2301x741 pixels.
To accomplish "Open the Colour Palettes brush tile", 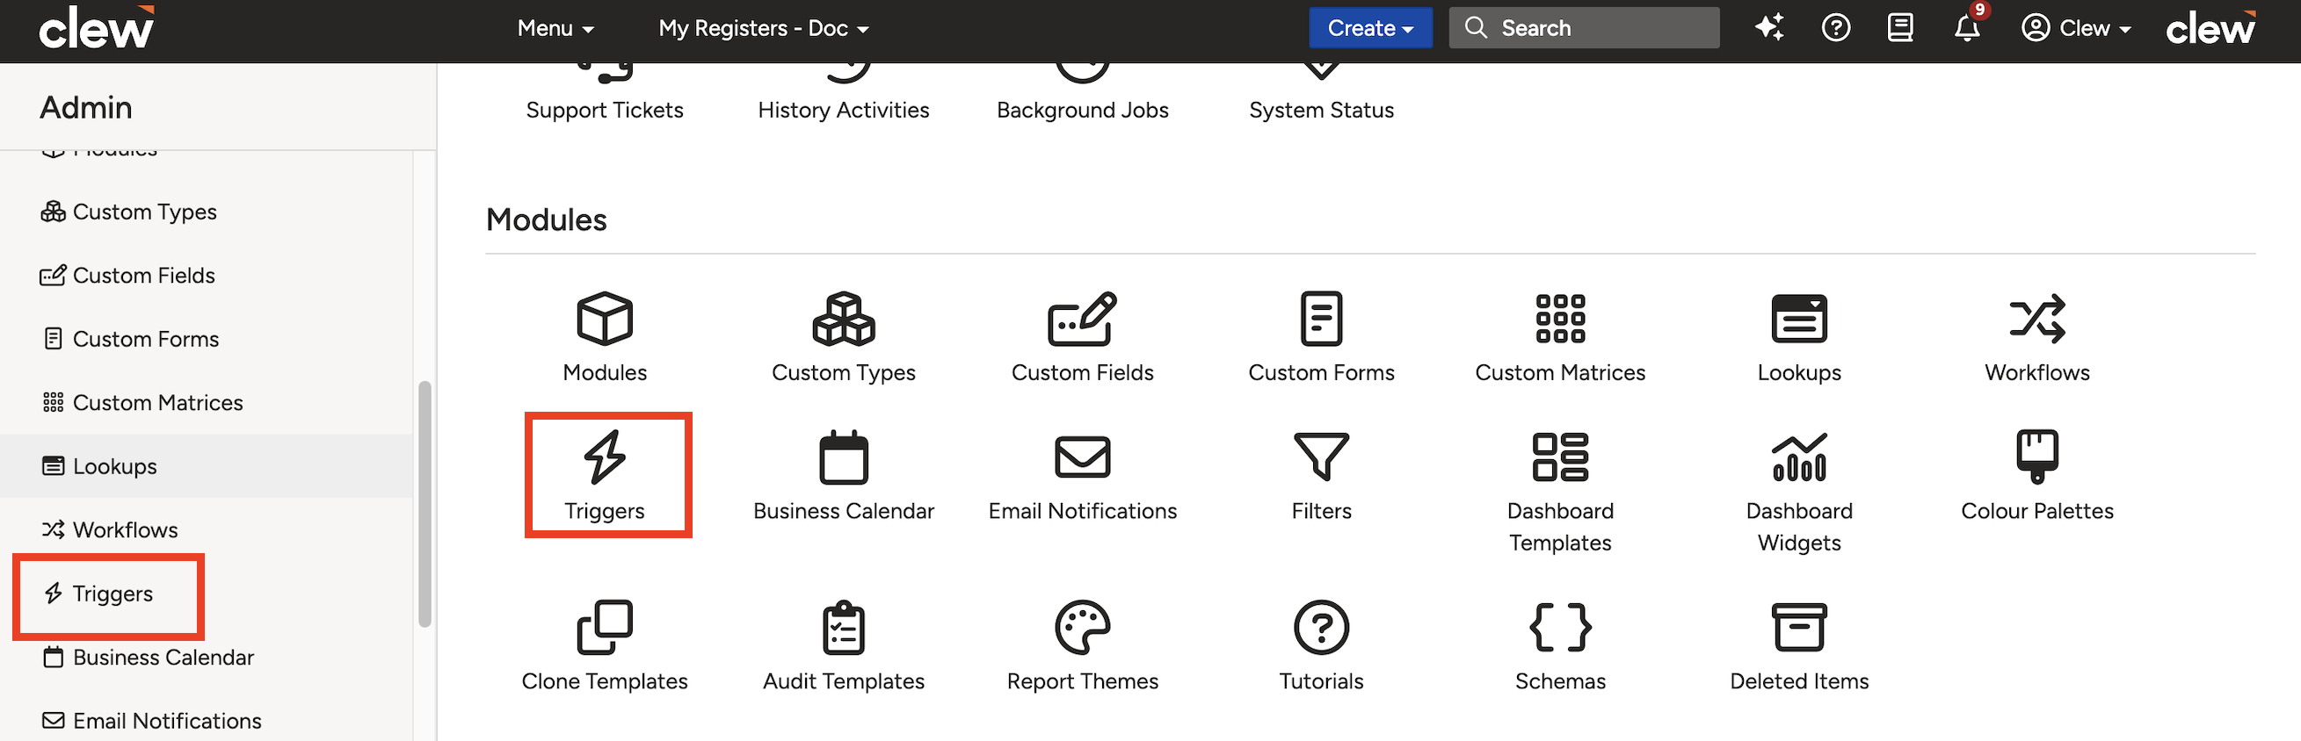I will click(2036, 457).
